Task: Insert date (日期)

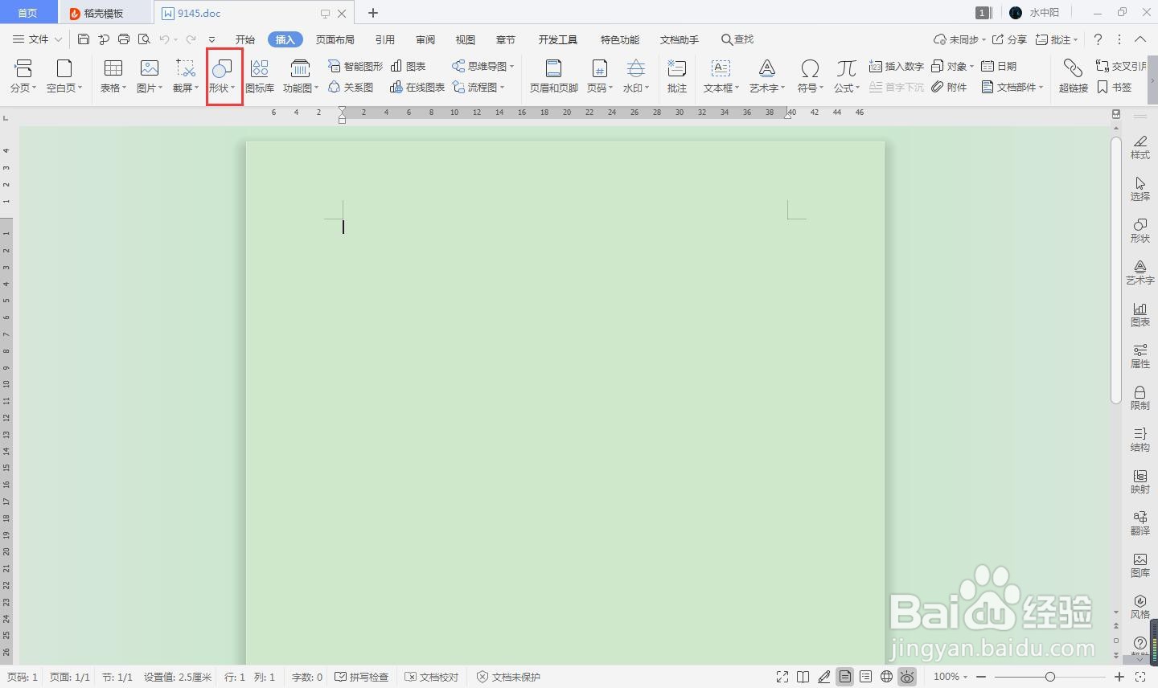Action: (x=999, y=66)
